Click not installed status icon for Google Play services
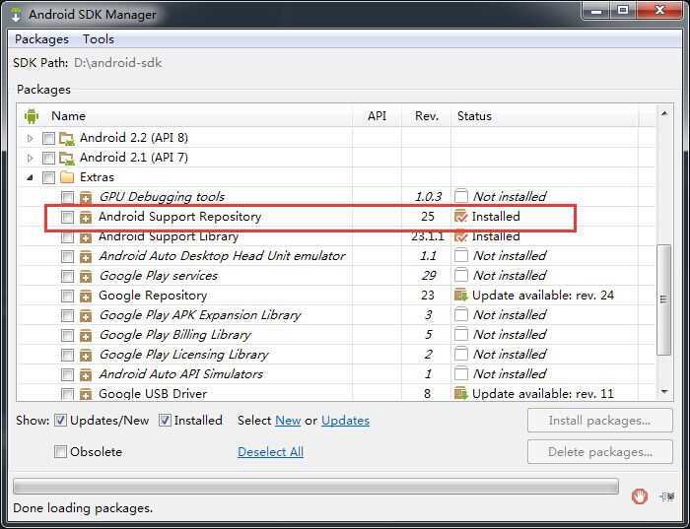 (460, 275)
